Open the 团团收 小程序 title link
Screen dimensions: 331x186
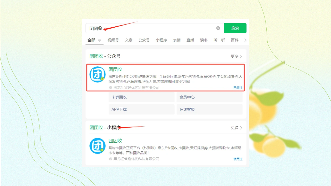(115, 141)
